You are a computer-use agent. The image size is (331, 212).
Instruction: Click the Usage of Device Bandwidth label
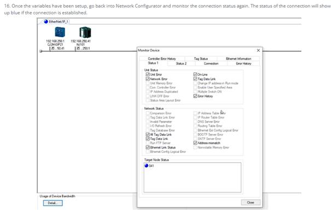[x=57, y=196]
